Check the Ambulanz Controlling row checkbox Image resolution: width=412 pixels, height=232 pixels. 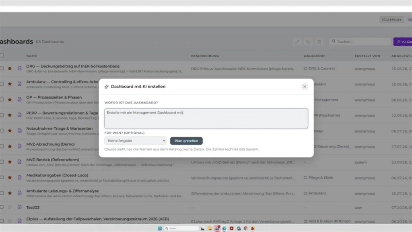pyautogui.click(x=2, y=84)
